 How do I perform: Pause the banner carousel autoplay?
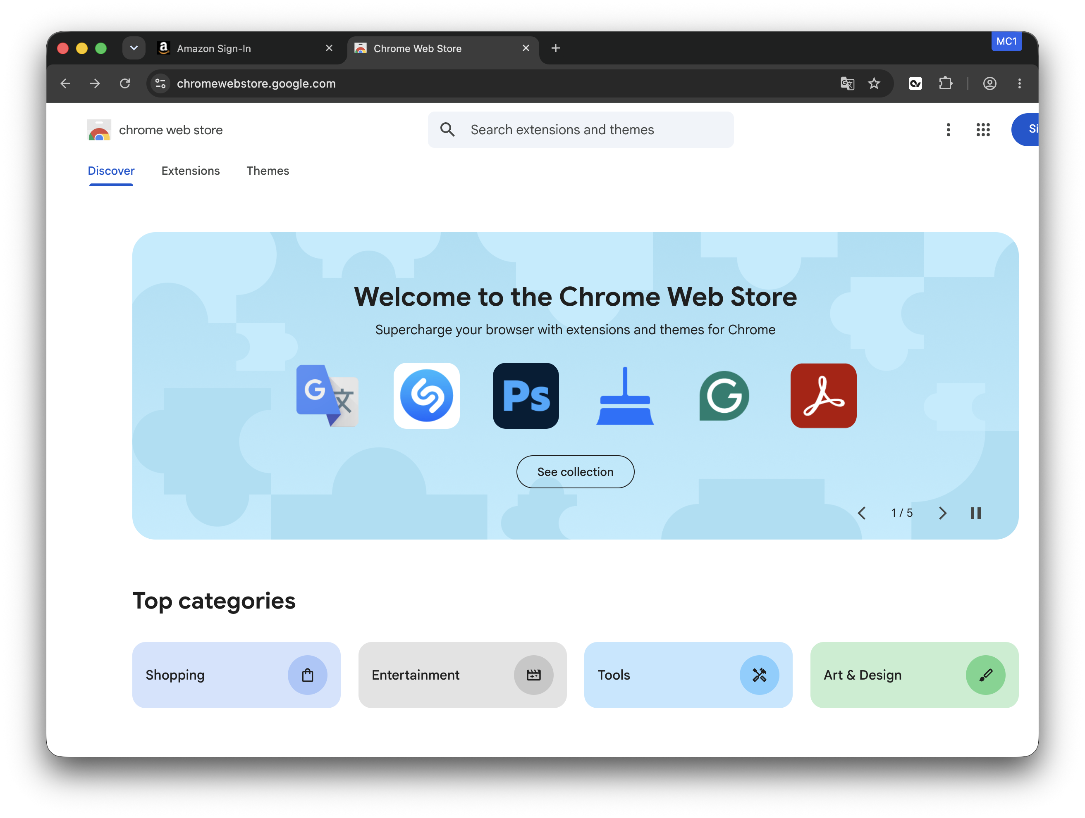[x=975, y=513]
